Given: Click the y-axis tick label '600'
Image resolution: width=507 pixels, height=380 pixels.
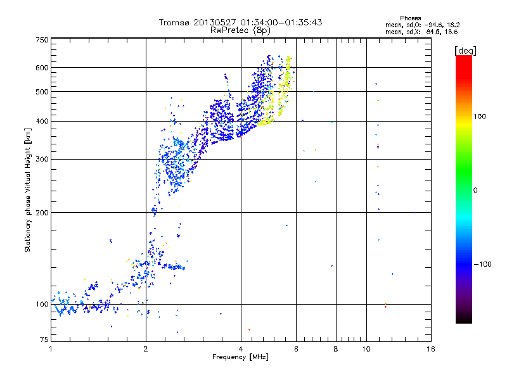Looking at the screenshot, I should click(x=42, y=68).
